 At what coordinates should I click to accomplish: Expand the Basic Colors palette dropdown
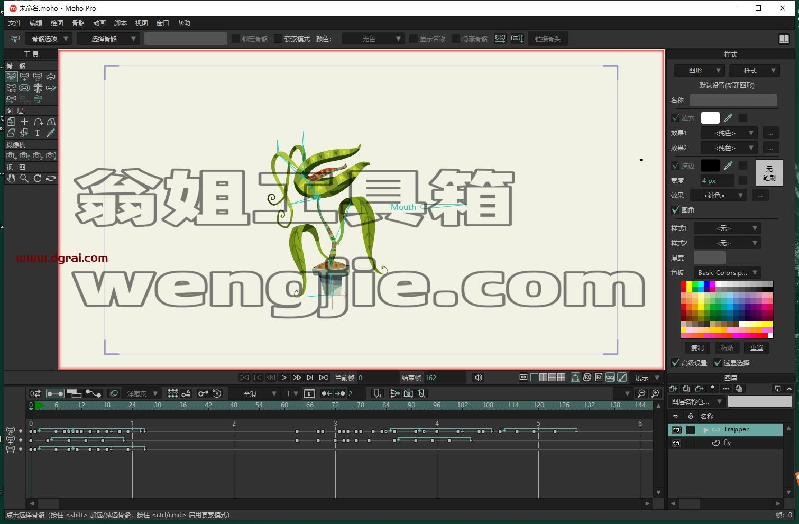[x=728, y=272]
